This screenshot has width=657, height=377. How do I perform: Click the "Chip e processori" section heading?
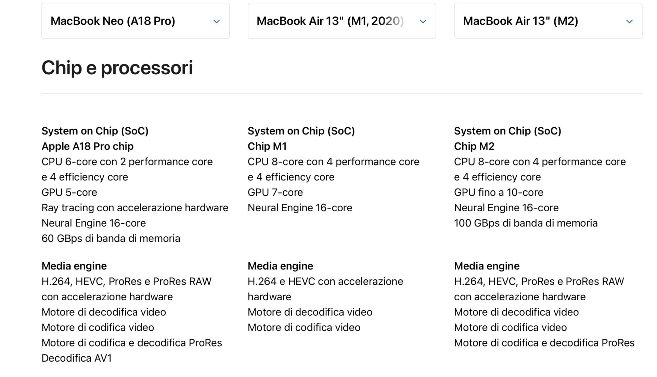(x=117, y=68)
